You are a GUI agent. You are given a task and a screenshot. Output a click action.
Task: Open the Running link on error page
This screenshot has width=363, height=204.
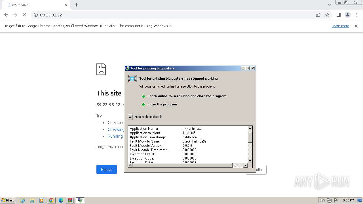point(115,136)
